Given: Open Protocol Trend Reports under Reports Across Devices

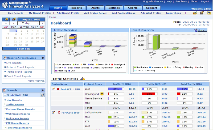Looking at the screenshot, I should click(x=20, y=67).
